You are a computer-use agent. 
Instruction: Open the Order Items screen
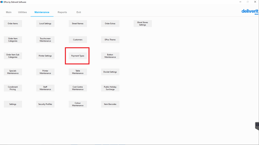point(13,24)
